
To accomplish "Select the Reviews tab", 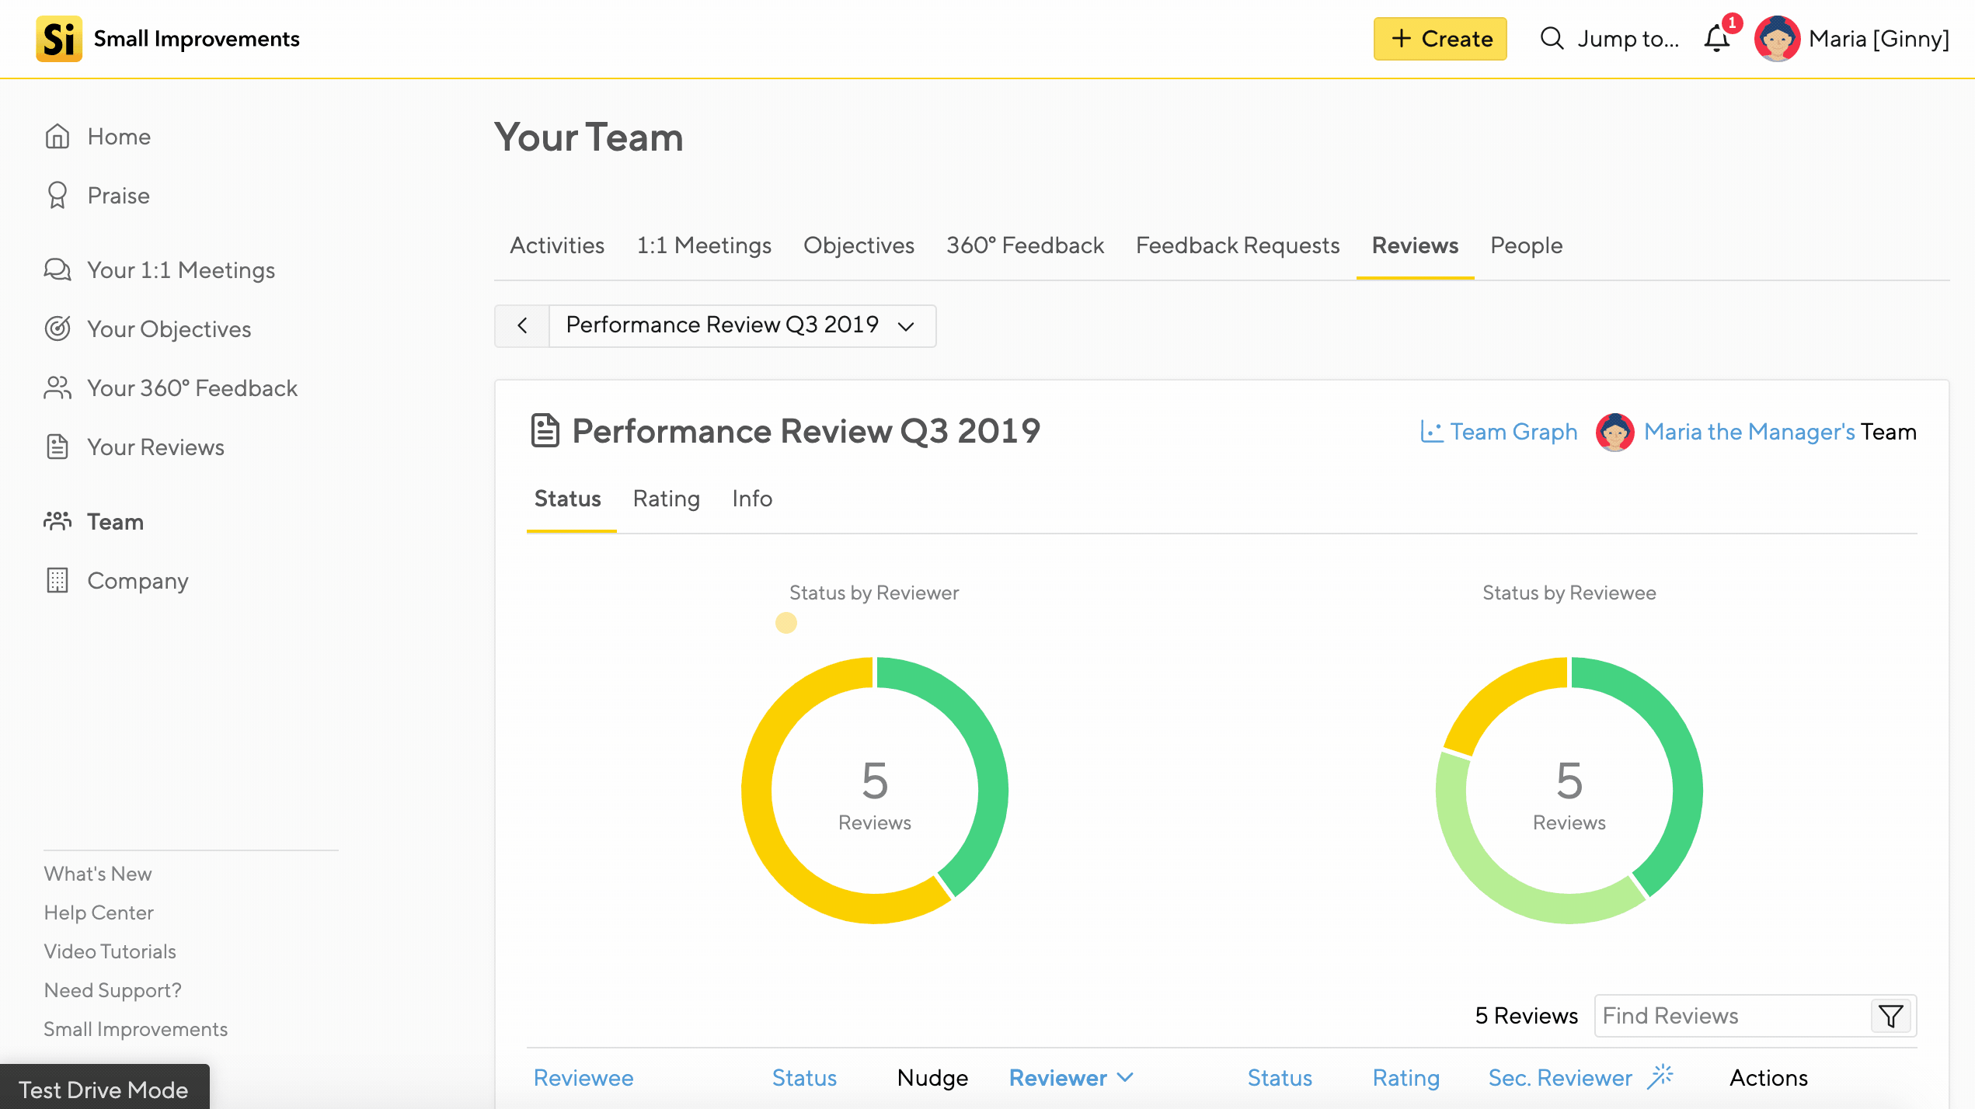I will (1415, 245).
